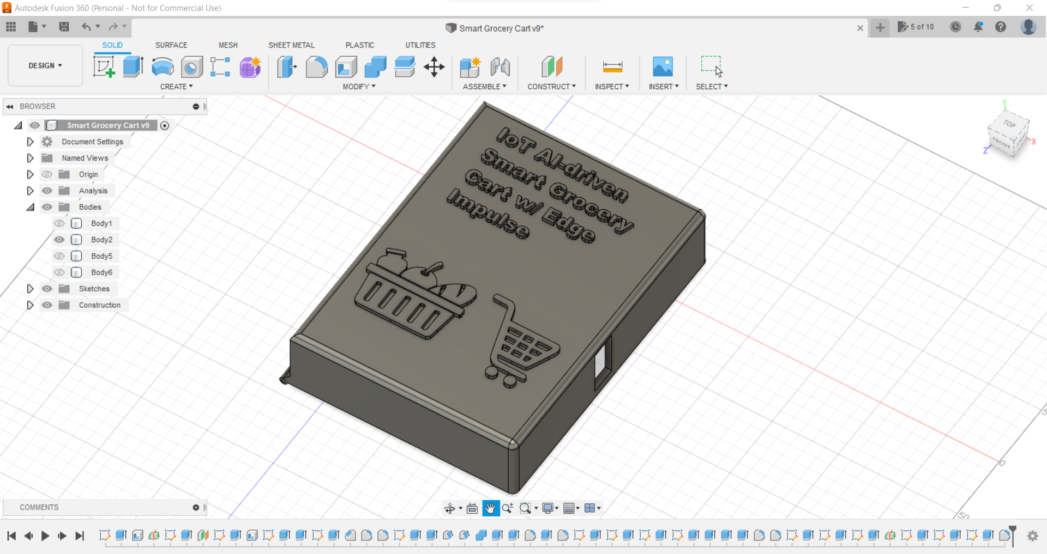Expand the Document Settings node

click(x=30, y=142)
